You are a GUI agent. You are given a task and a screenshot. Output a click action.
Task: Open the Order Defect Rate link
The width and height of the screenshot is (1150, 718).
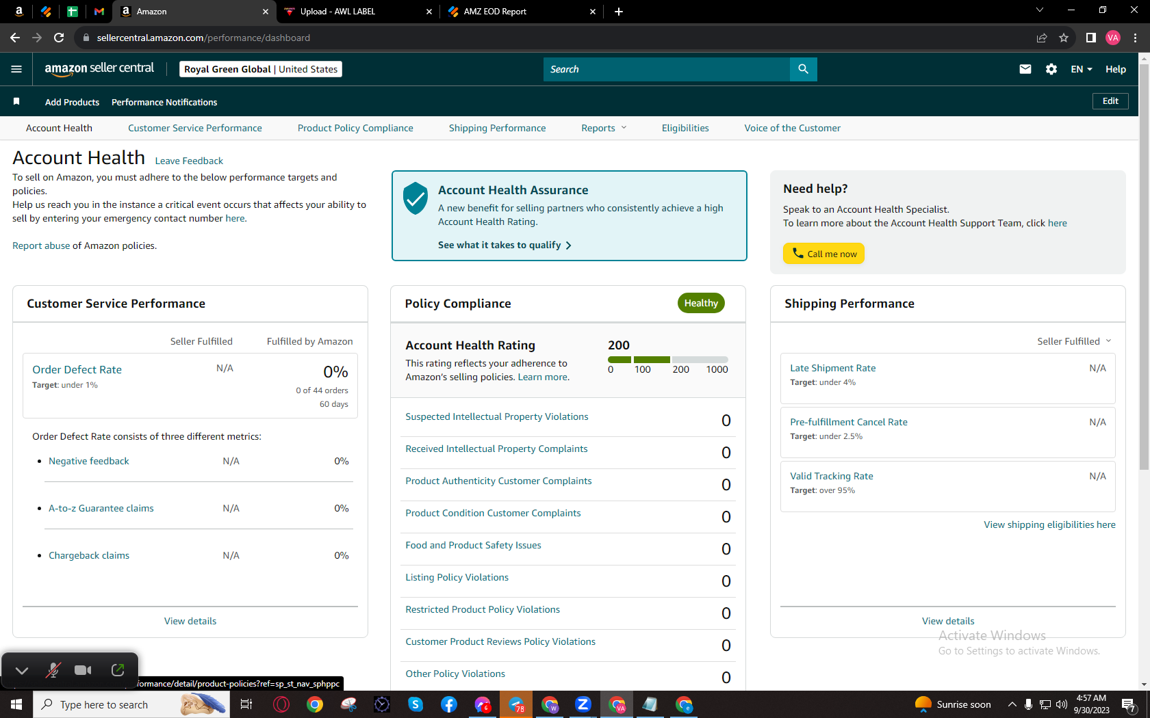77,369
